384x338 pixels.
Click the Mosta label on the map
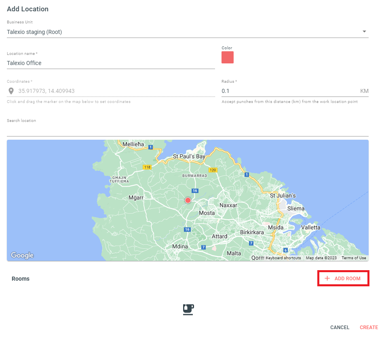(207, 213)
